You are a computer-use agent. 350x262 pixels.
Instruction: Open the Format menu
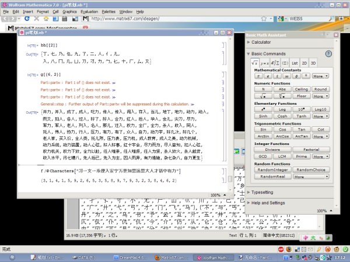click(43, 12)
